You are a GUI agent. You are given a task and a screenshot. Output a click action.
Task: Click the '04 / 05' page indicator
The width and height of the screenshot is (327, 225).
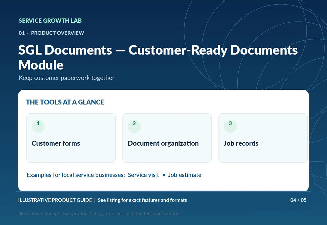point(298,200)
